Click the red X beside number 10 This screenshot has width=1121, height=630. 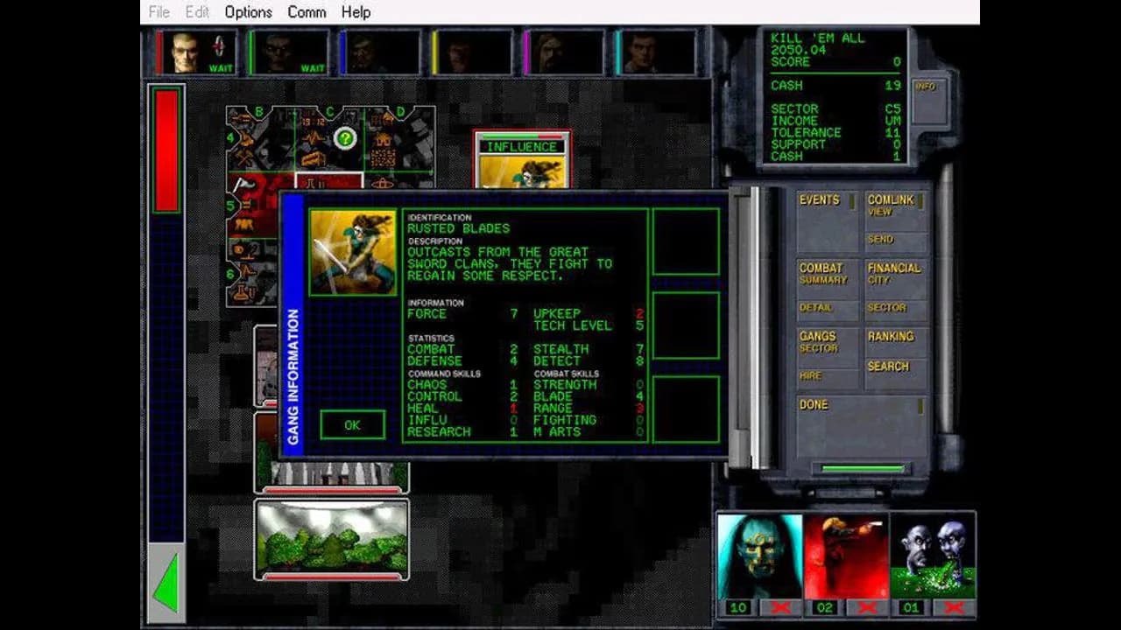(x=780, y=608)
